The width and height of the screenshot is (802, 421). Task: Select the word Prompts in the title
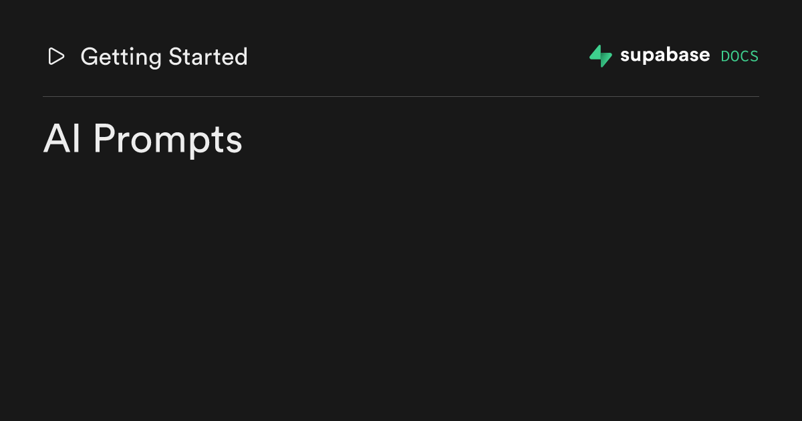tap(168, 141)
